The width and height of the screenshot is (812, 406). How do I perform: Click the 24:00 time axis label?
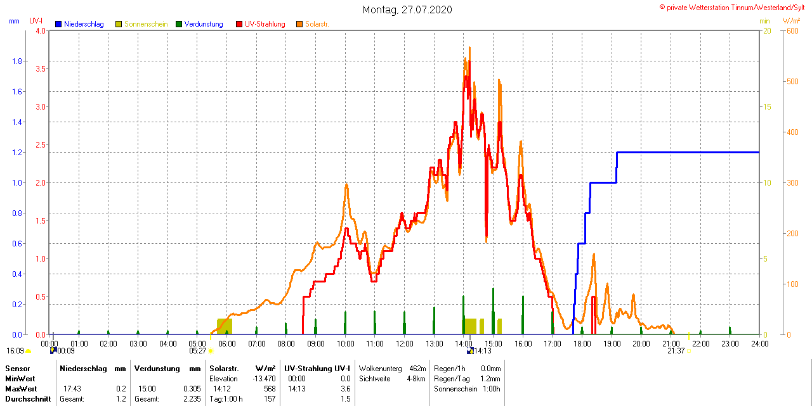pos(759,343)
